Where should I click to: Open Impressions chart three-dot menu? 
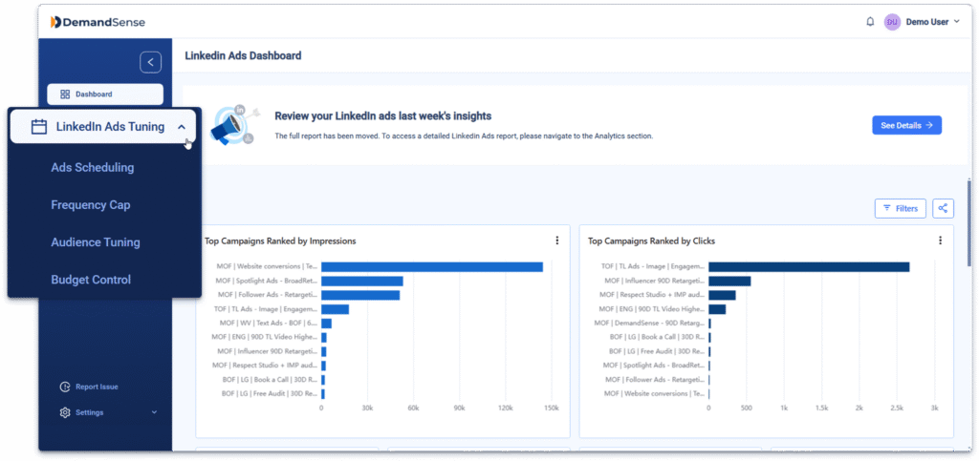[557, 241]
